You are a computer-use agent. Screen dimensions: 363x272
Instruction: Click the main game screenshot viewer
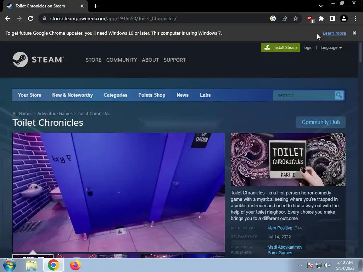118,192
